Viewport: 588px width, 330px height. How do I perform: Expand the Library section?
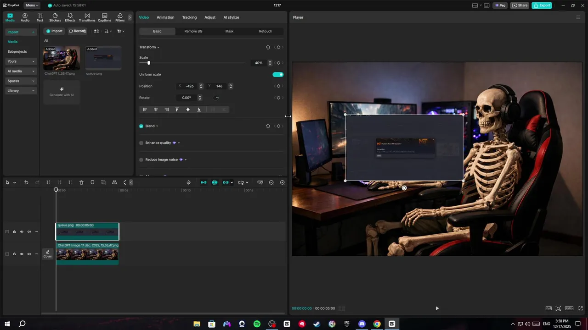(x=21, y=91)
